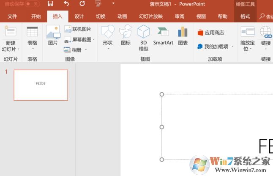Expand the 相册 dropdown arrow
The height and width of the screenshot is (176, 273).
pos(86,50)
